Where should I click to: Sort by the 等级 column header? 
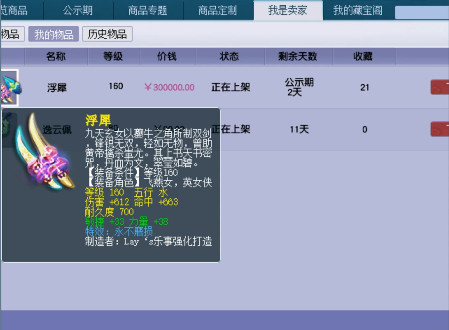[113, 57]
